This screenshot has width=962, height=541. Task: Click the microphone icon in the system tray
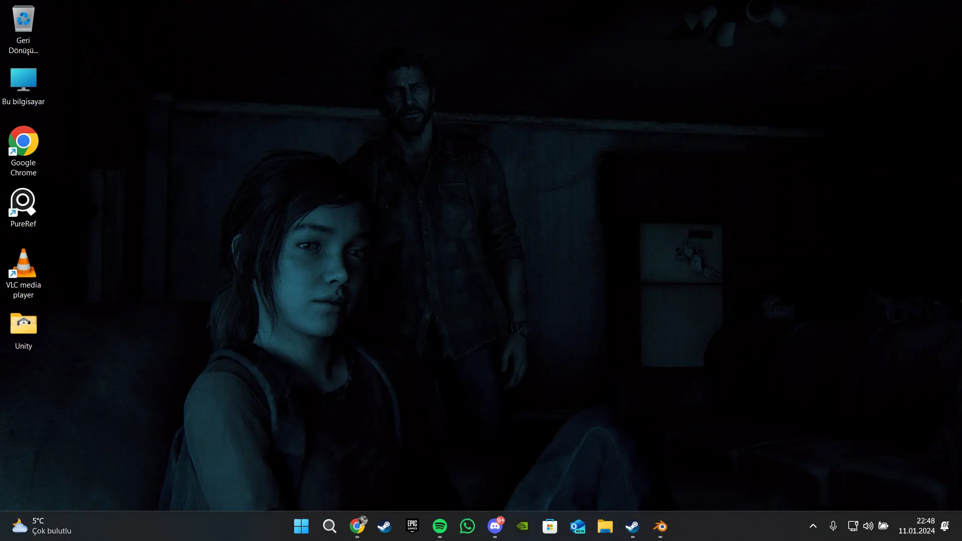click(x=833, y=526)
